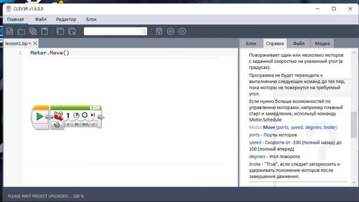Click the 'ports' parameter in help
Screen dimensions: 359x202
click(x=254, y=135)
